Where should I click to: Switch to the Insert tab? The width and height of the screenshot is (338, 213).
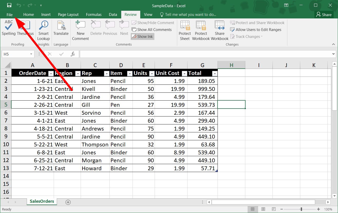tap(46, 15)
